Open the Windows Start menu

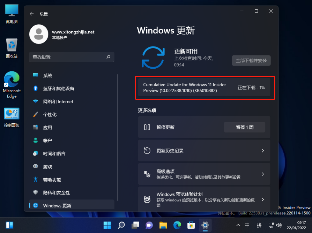coord(107,225)
